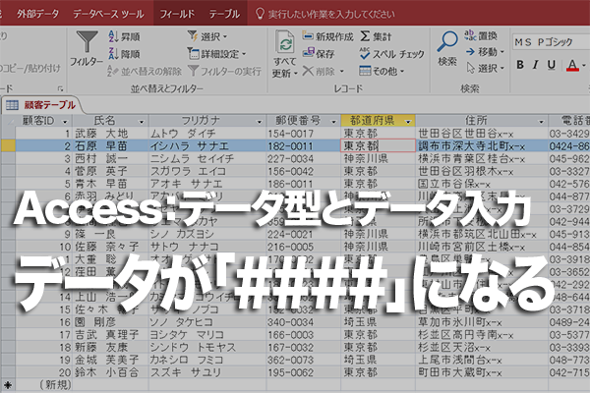
Task: Click 東京都 cell in record 2
Action: pyautogui.click(x=379, y=146)
